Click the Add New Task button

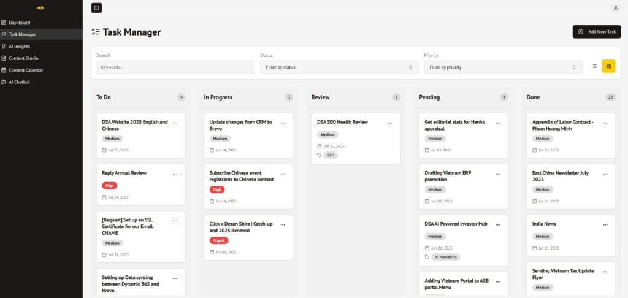(x=596, y=32)
